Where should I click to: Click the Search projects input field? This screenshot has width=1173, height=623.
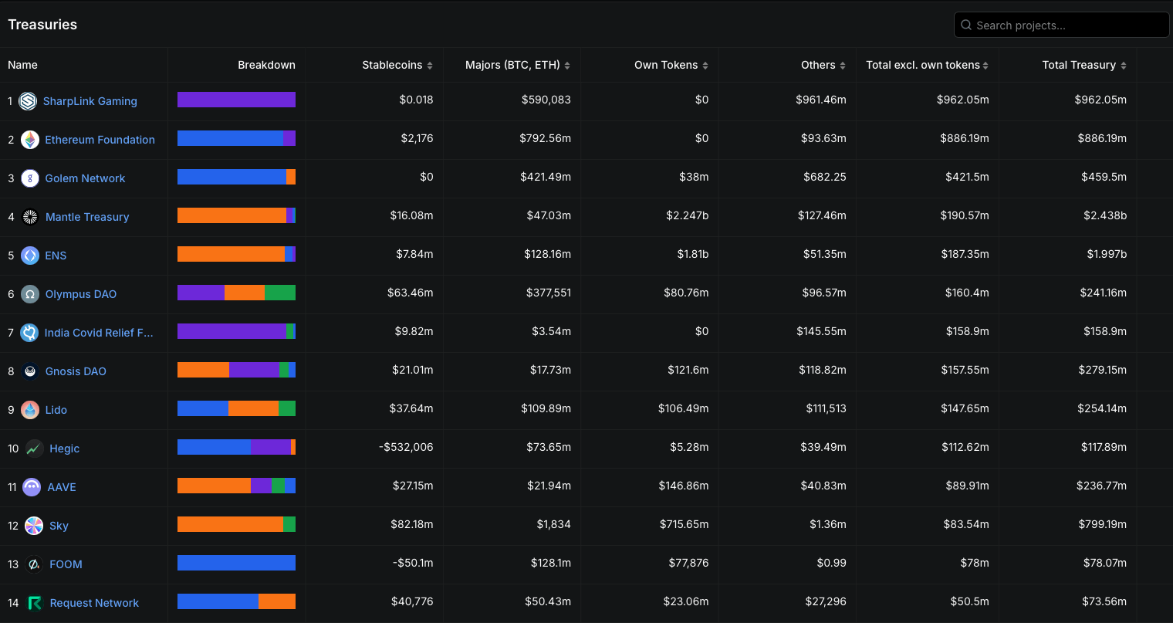[x=1062, y=25]
